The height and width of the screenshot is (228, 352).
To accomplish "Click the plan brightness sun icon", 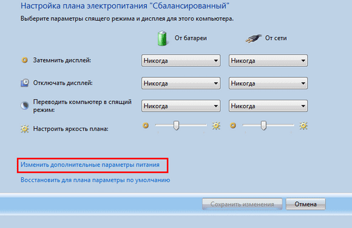I will pos(25,129).
